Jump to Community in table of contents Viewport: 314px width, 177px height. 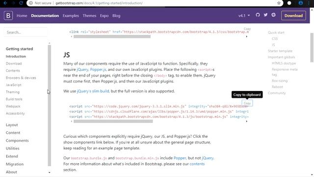(x=277, y=93)
